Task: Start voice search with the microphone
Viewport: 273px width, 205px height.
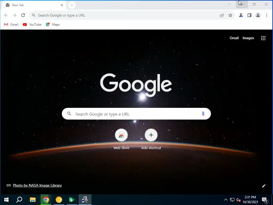Action: pos(203,114)
